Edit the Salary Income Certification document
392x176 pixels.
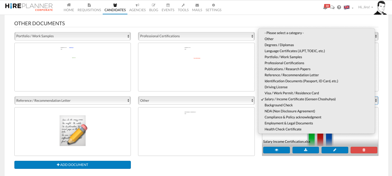335,150
